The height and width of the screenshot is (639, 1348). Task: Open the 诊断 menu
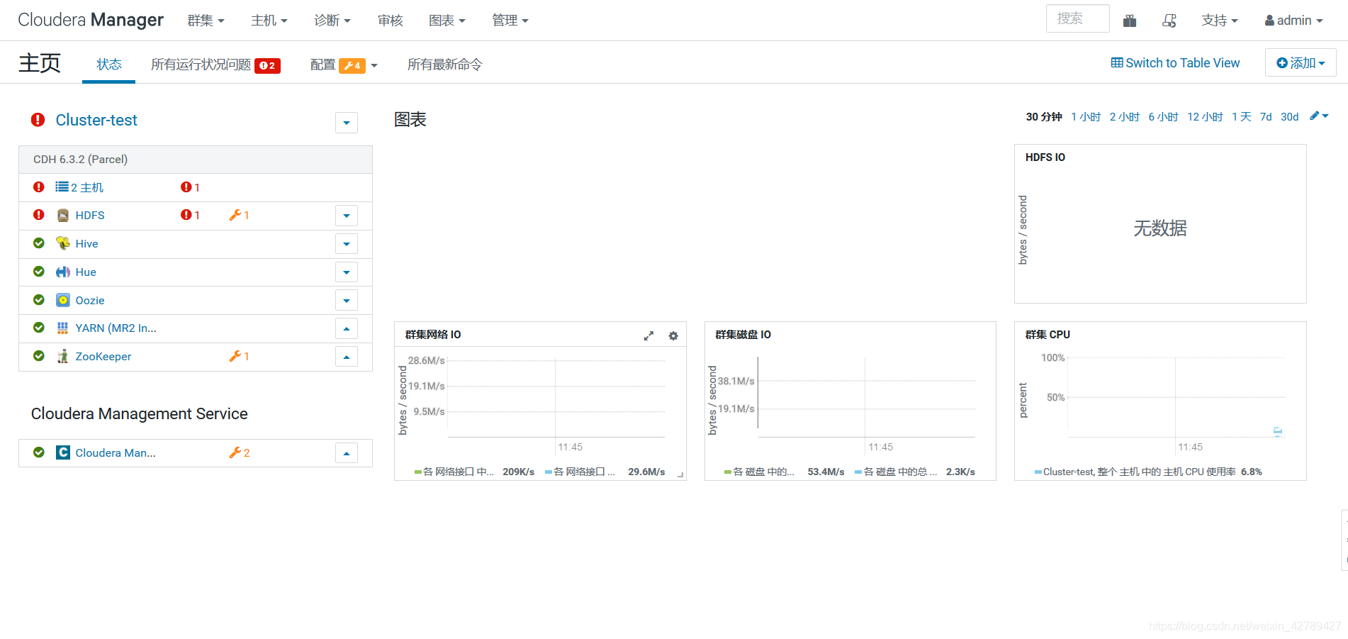point(332,21)
